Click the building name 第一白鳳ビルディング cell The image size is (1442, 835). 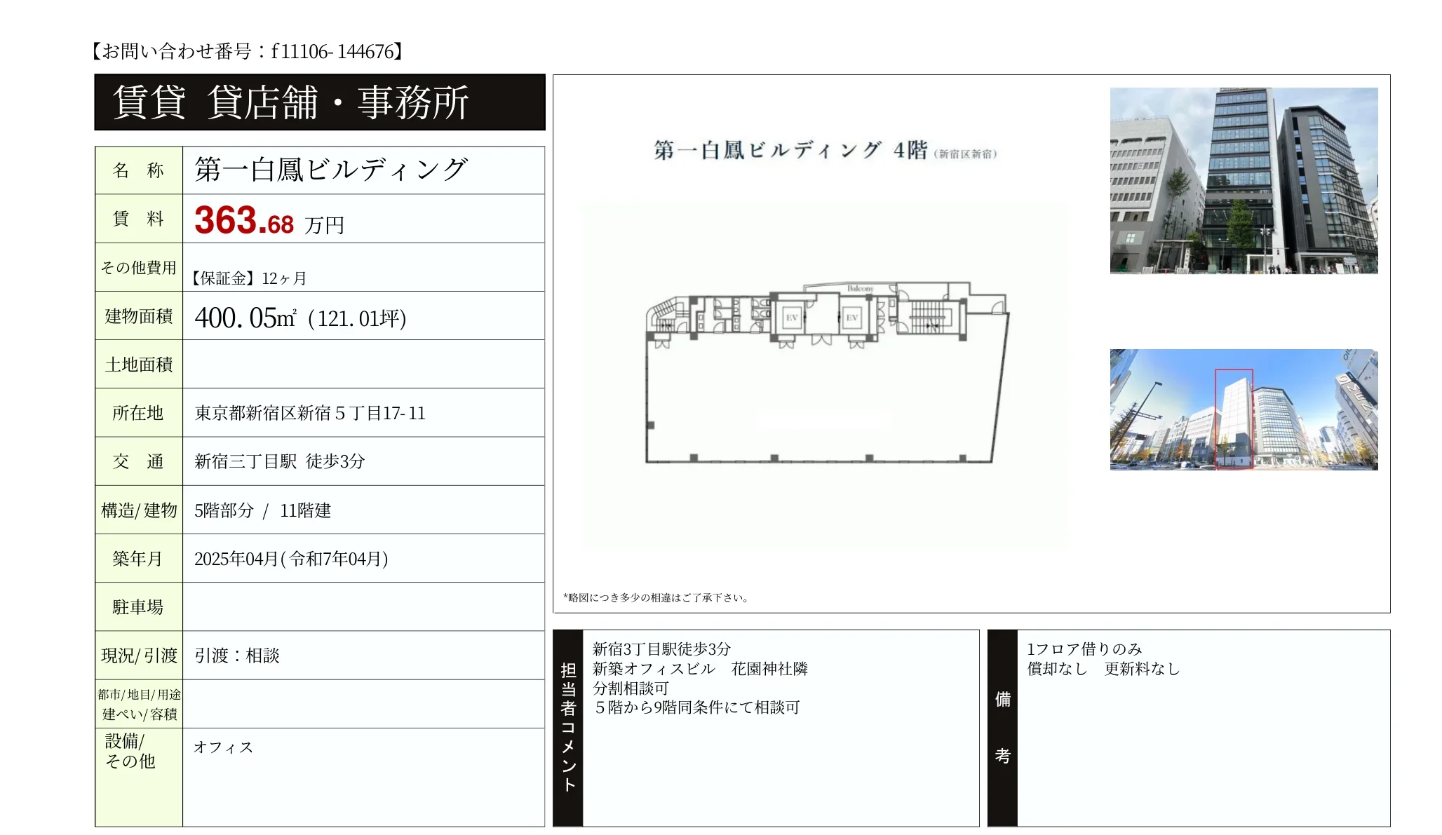point(331,170)
